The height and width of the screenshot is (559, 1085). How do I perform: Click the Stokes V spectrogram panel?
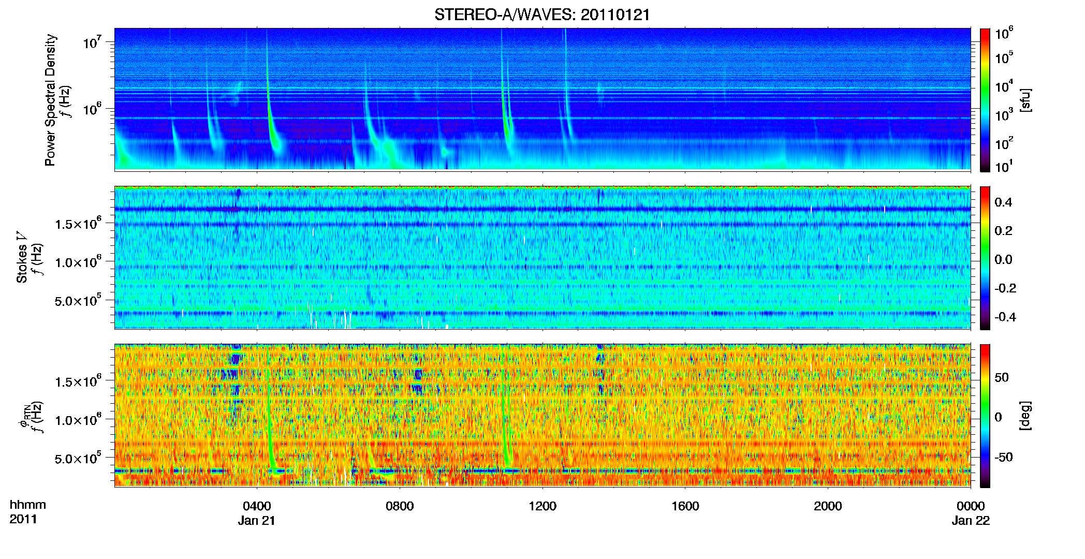click(x=542, y=257)
